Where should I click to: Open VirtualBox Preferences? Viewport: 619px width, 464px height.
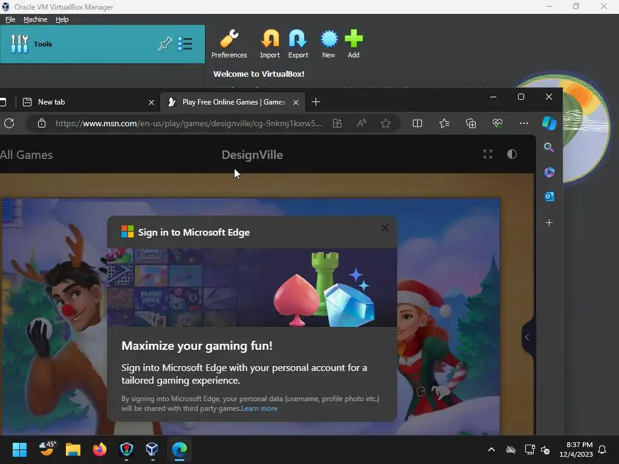coord(229,44)
